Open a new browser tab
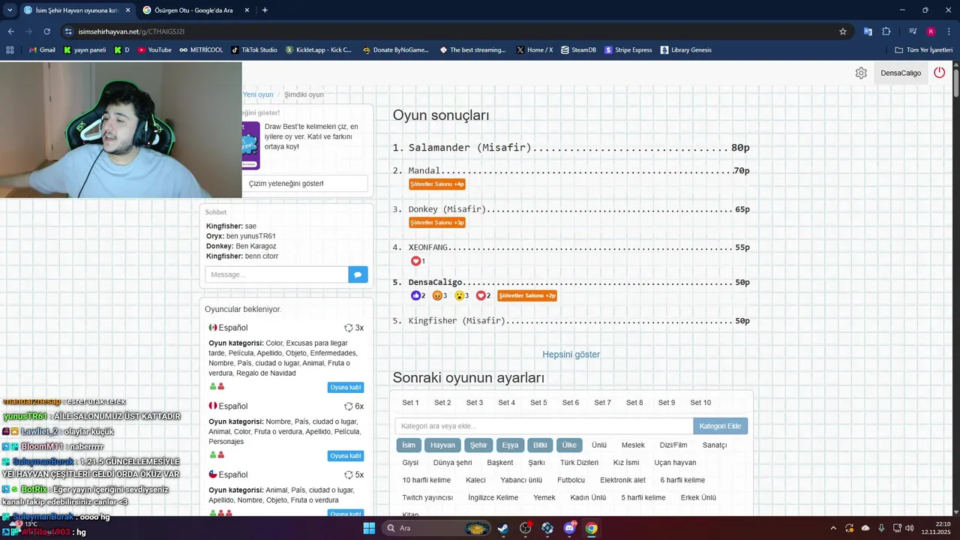This screenshot has height=540, width=960. 265,10
